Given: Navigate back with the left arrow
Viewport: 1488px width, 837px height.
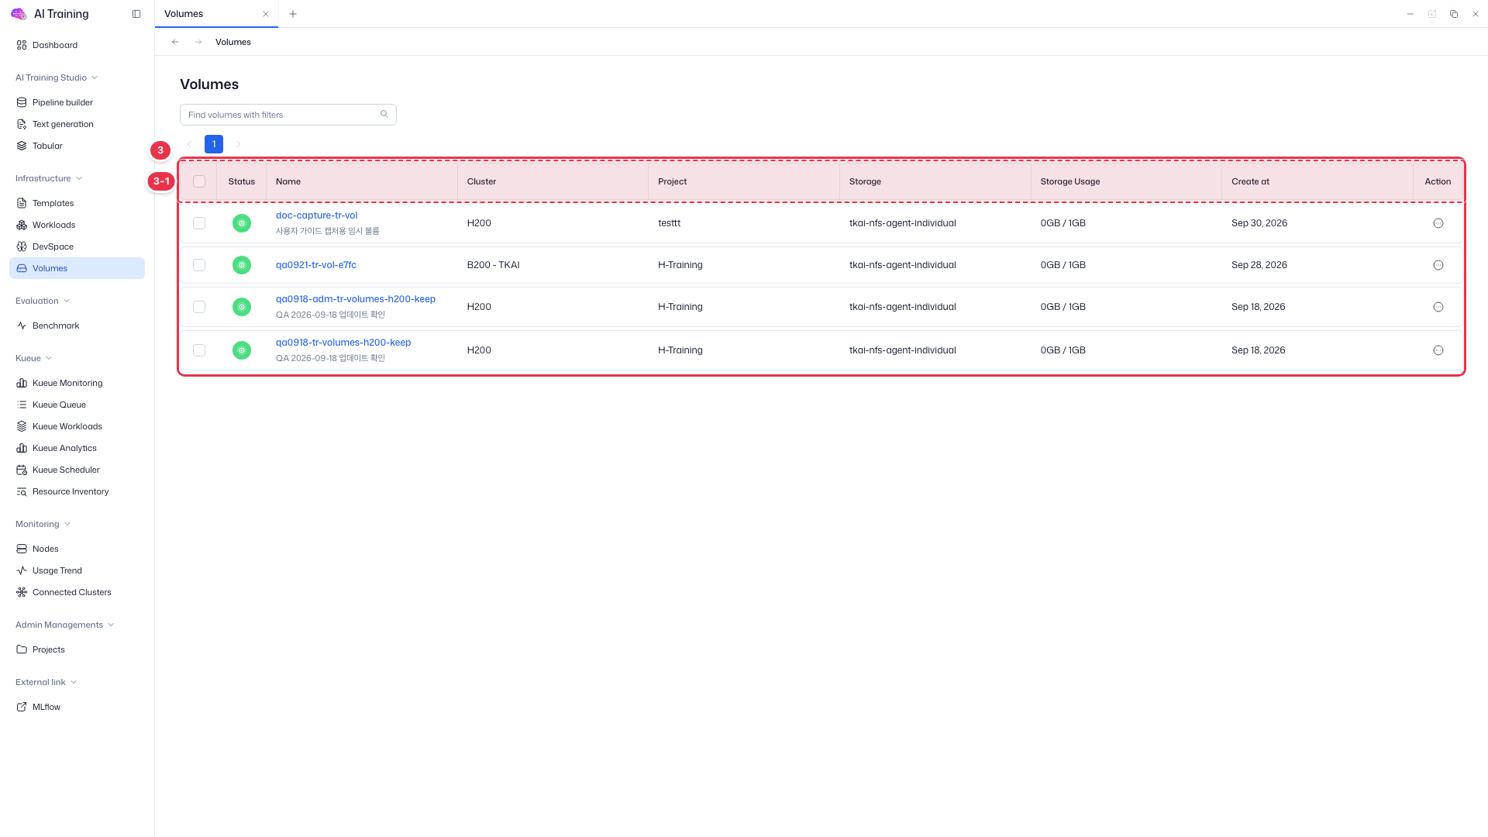Looking at the screenshot, I should point(175,42).
